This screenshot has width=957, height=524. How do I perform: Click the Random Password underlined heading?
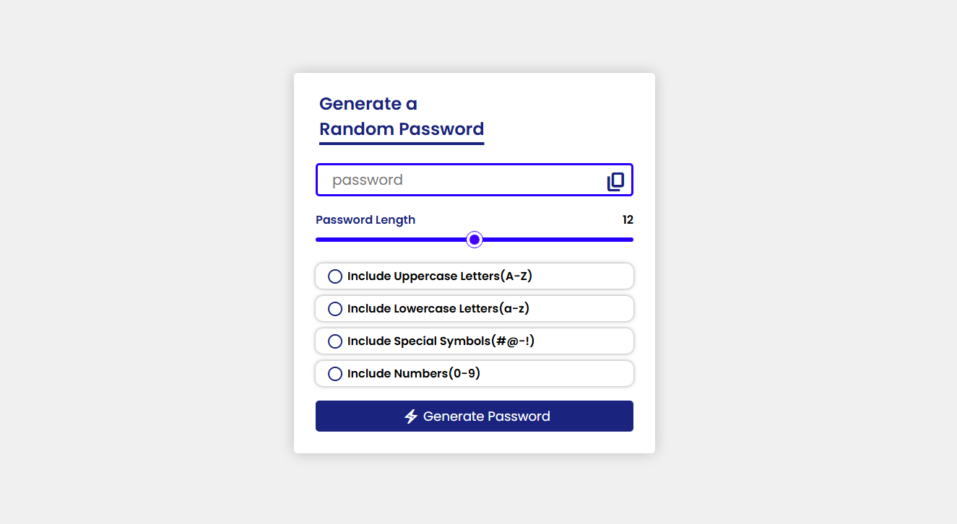402,128
